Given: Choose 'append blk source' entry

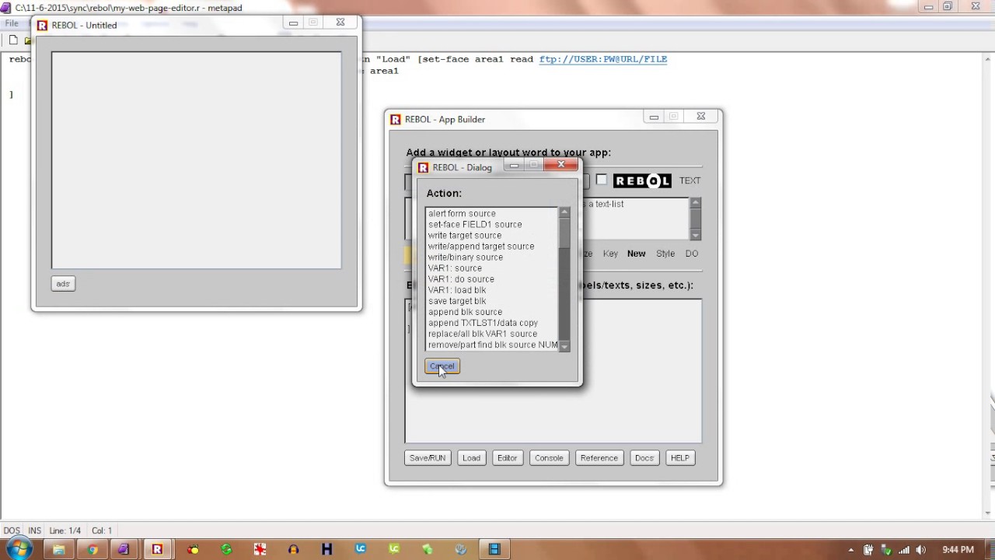Looking at the screenshot, I should coord(465,311).
